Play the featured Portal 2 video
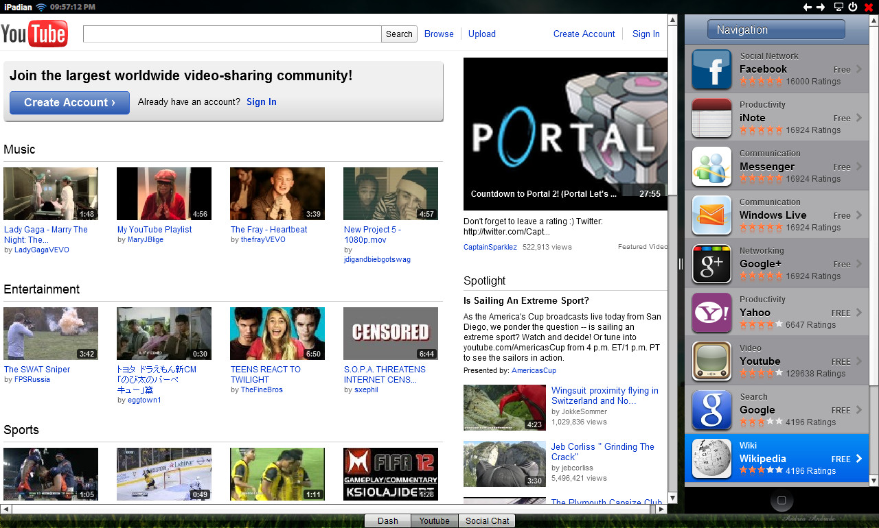The width and height of the screenshot is (879, 528). (x=565, y=134)
